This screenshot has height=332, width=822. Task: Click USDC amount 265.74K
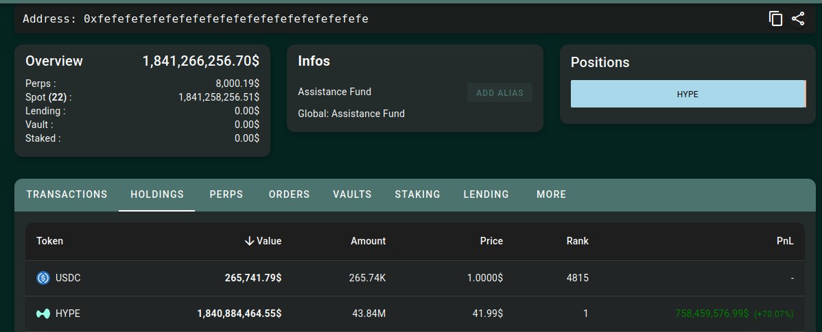coord(368,278)
